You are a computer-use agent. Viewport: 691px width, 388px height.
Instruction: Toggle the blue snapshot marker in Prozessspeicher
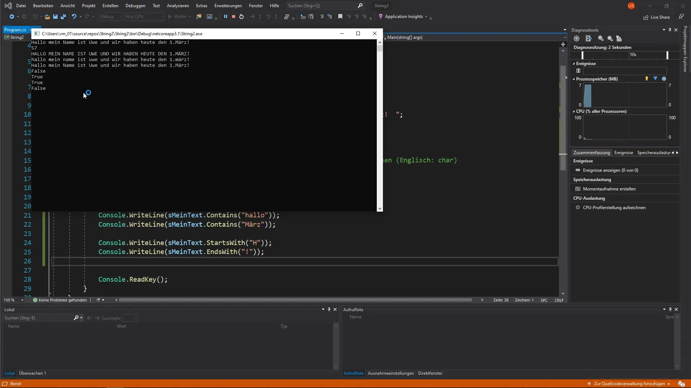point(655,79)
